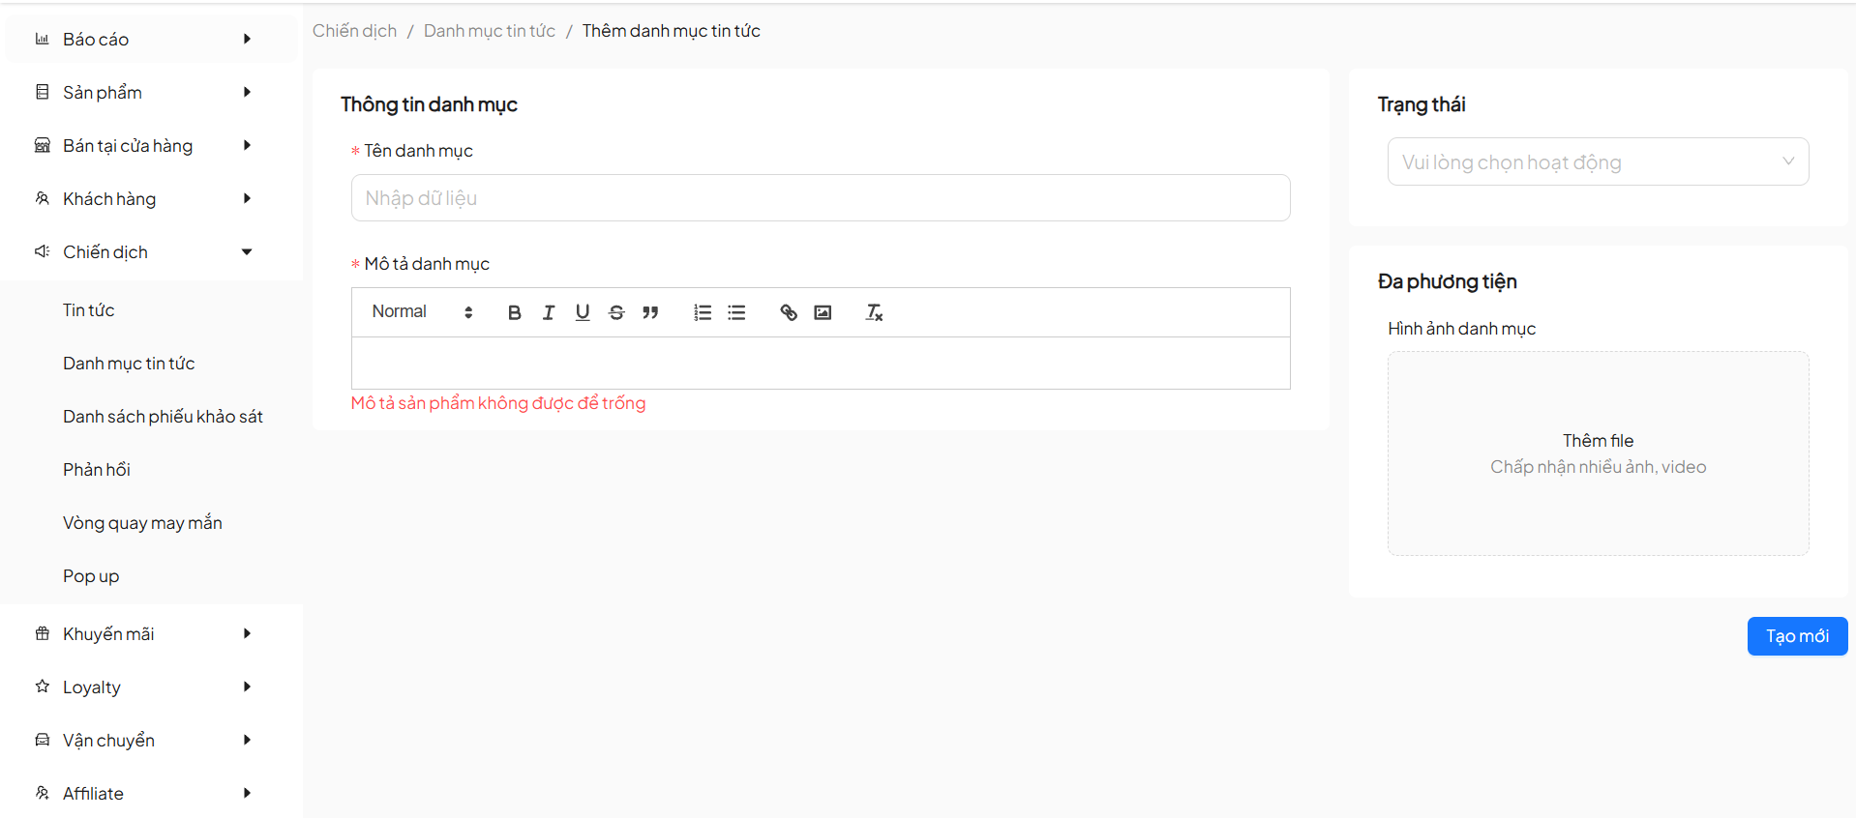Click the Tạo mới button
Viewport: 1856px width, 818px height.
[x=1796, y=636]
